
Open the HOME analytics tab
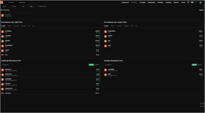[x=4, y=6]
